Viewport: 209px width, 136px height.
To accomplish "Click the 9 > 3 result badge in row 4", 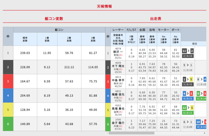I will 201,94.
